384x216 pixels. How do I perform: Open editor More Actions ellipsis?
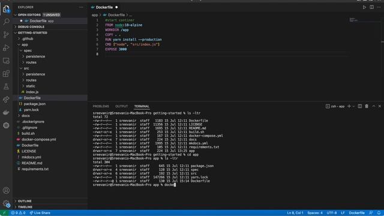coord(379,7)
